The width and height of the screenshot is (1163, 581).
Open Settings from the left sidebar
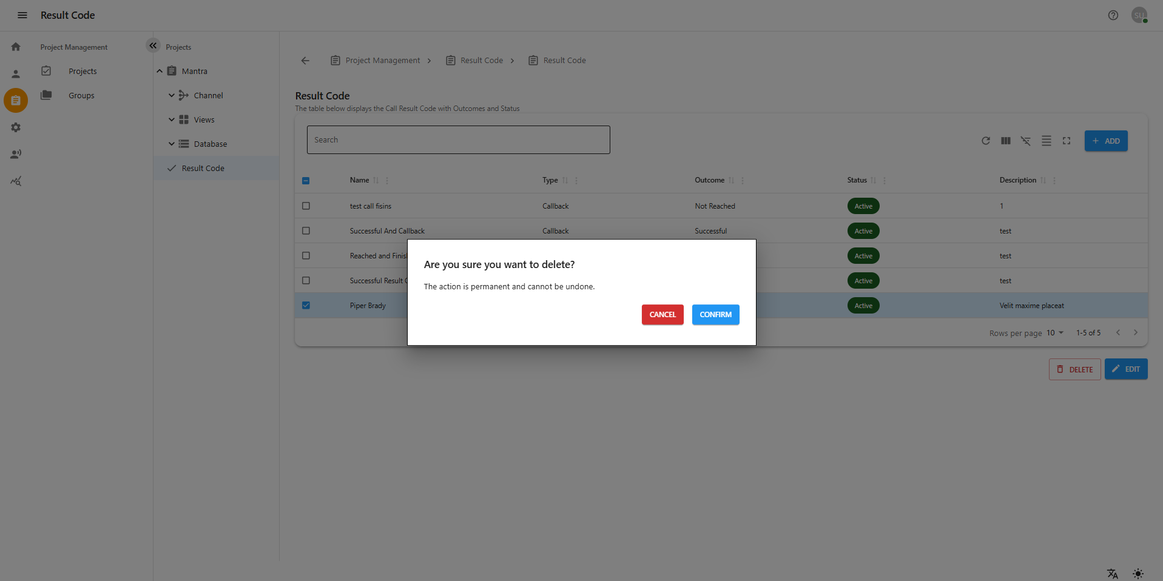pyautogui.click(x=15, y=127)
